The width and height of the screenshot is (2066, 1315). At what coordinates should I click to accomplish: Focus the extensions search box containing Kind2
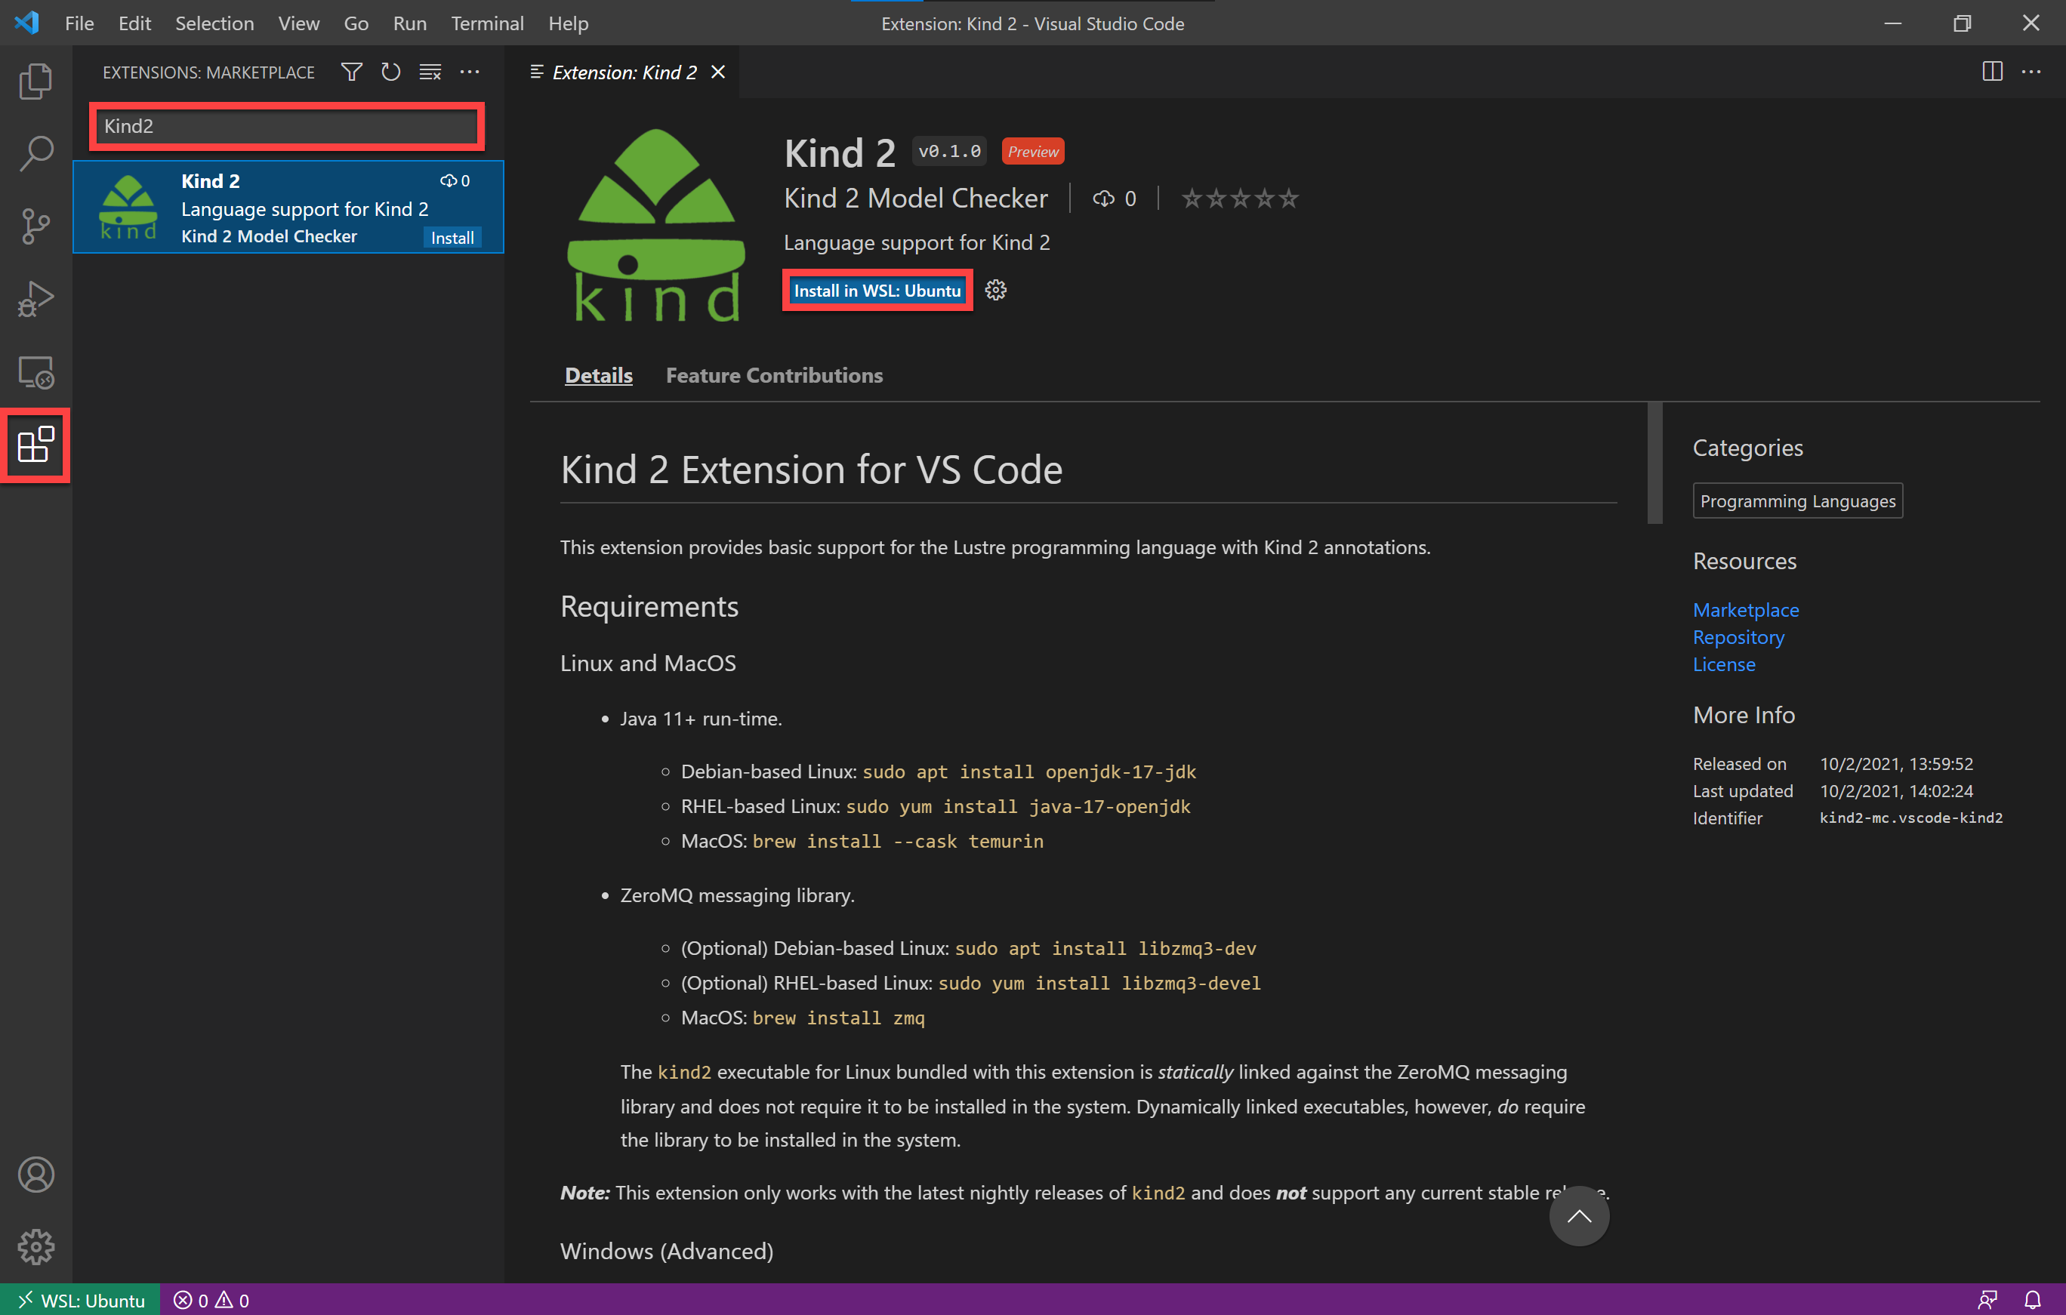(x=285, y=126)
